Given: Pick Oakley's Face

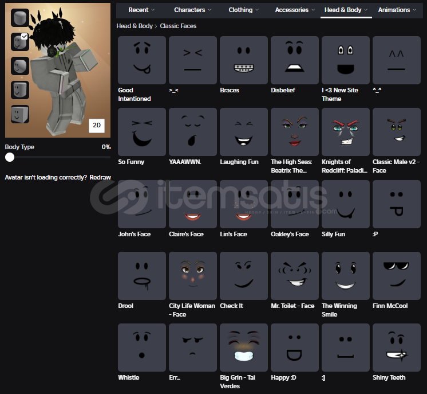Looking at the screenshot, I should (x=295, y=204).
